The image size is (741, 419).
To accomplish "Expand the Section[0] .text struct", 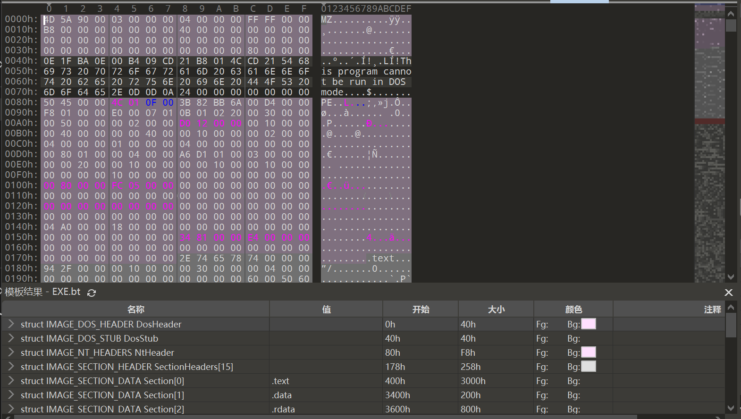I will tap(11, 381).
